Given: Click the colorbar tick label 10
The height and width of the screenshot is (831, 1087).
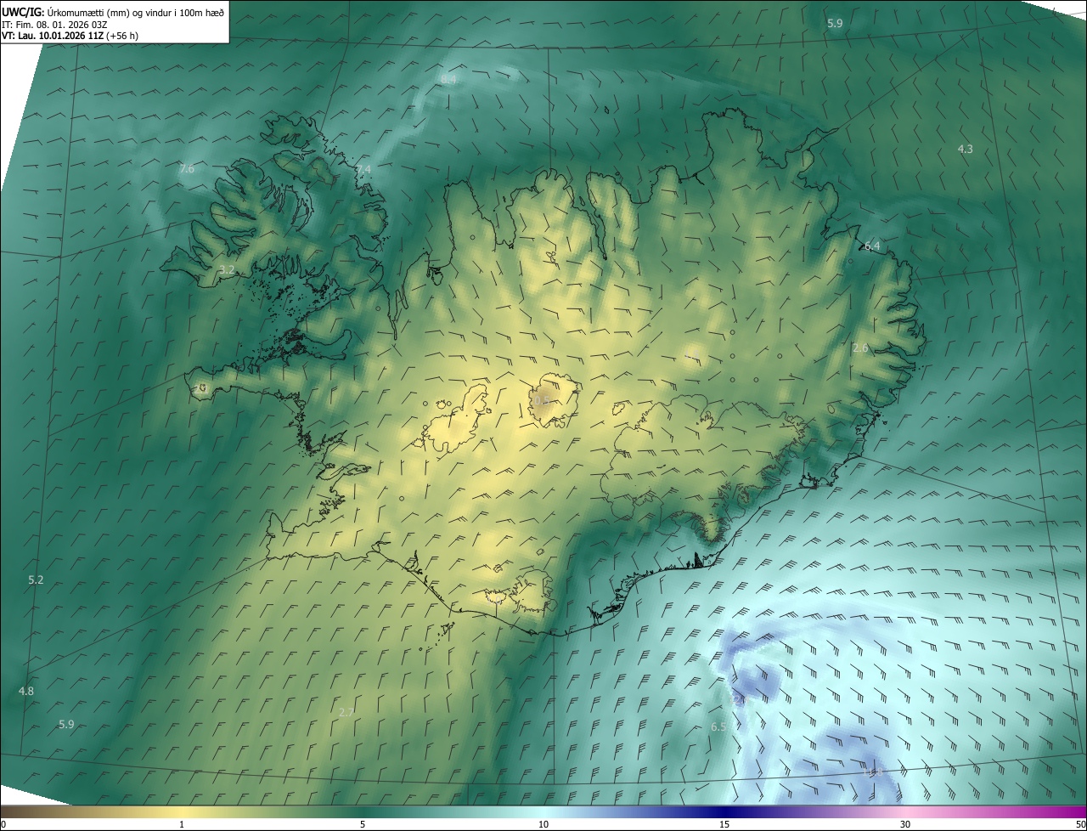Looking at the screenshot, I should click(543, 824).
